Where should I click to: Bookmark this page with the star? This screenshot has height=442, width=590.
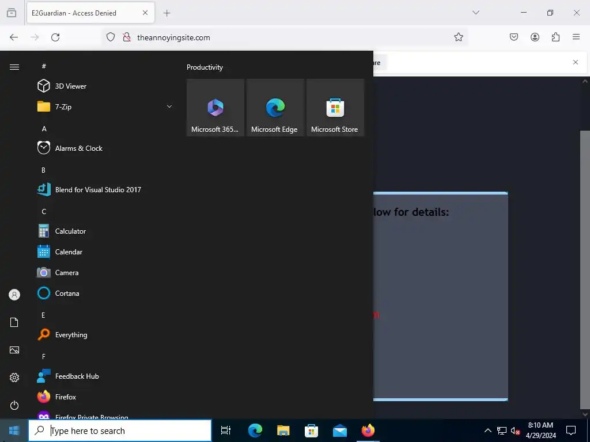458,37
